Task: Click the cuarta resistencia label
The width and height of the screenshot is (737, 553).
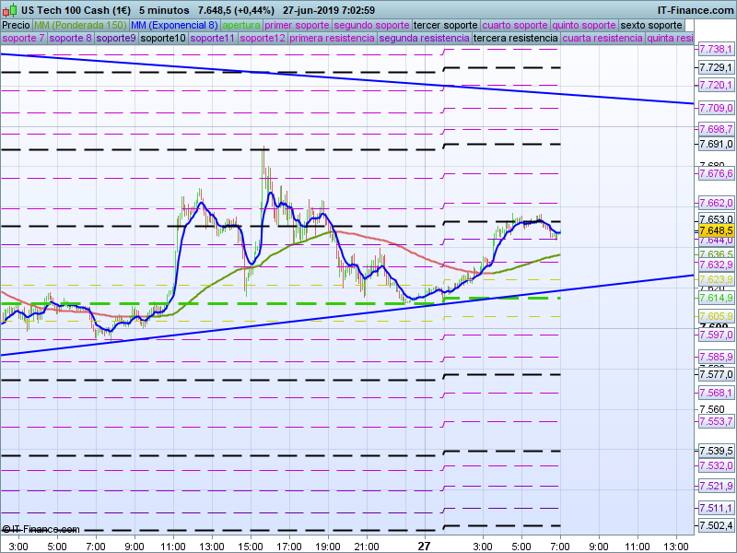Action: pos(602,39)
